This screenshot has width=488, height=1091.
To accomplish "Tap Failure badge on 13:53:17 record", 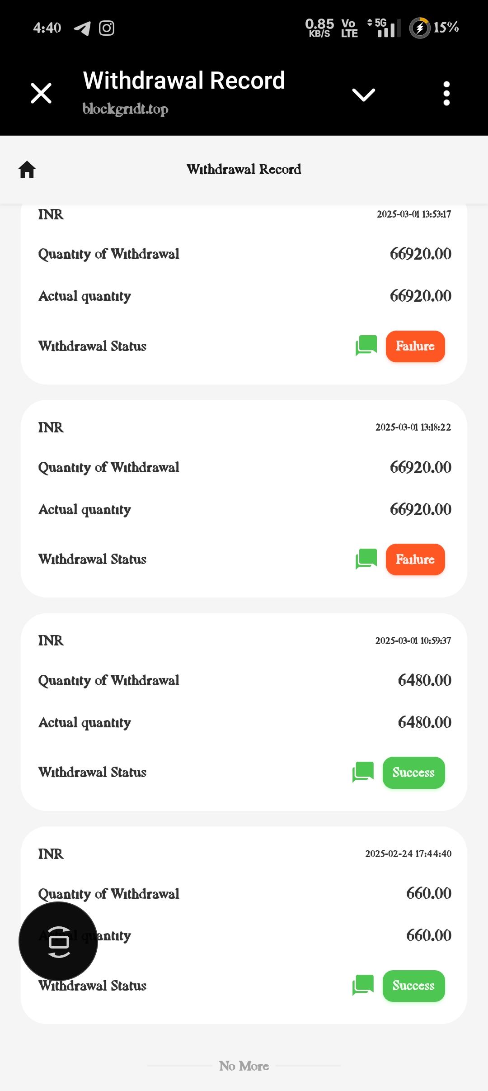I will [415, 346].
